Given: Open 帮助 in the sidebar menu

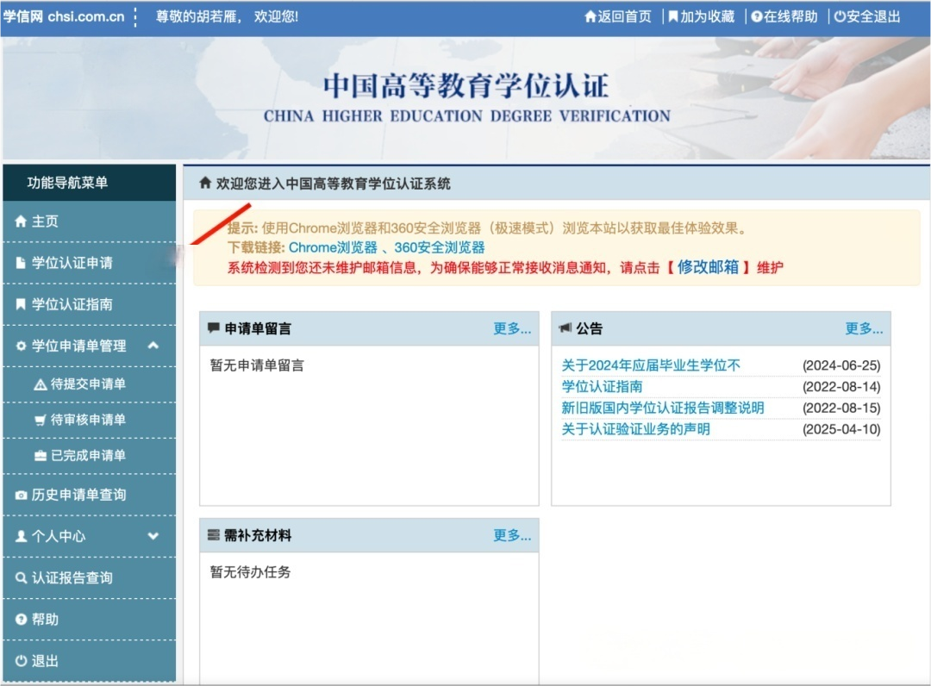Looking at the screenshot, I should pyautogui.click(x=45, y=620).
